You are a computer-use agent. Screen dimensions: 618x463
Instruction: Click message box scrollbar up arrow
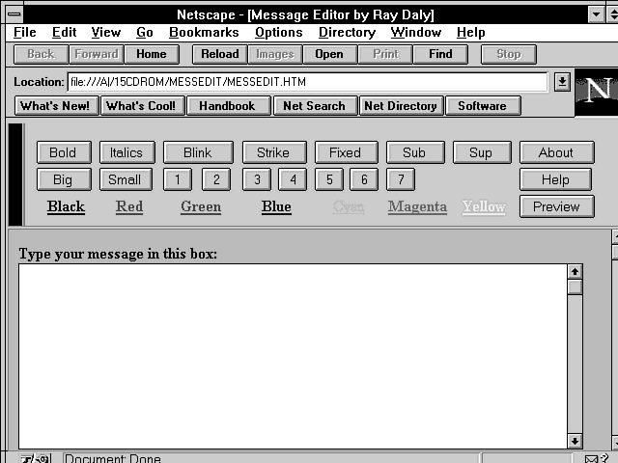pyautogui.click(x=575, y=272)
